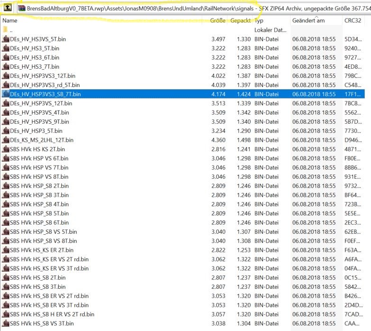Viewport: 371px width, 331px height.
Task: Click the icon of SBS HVk HS_SB VS 3T.bin
Action: tap(6, 323)
